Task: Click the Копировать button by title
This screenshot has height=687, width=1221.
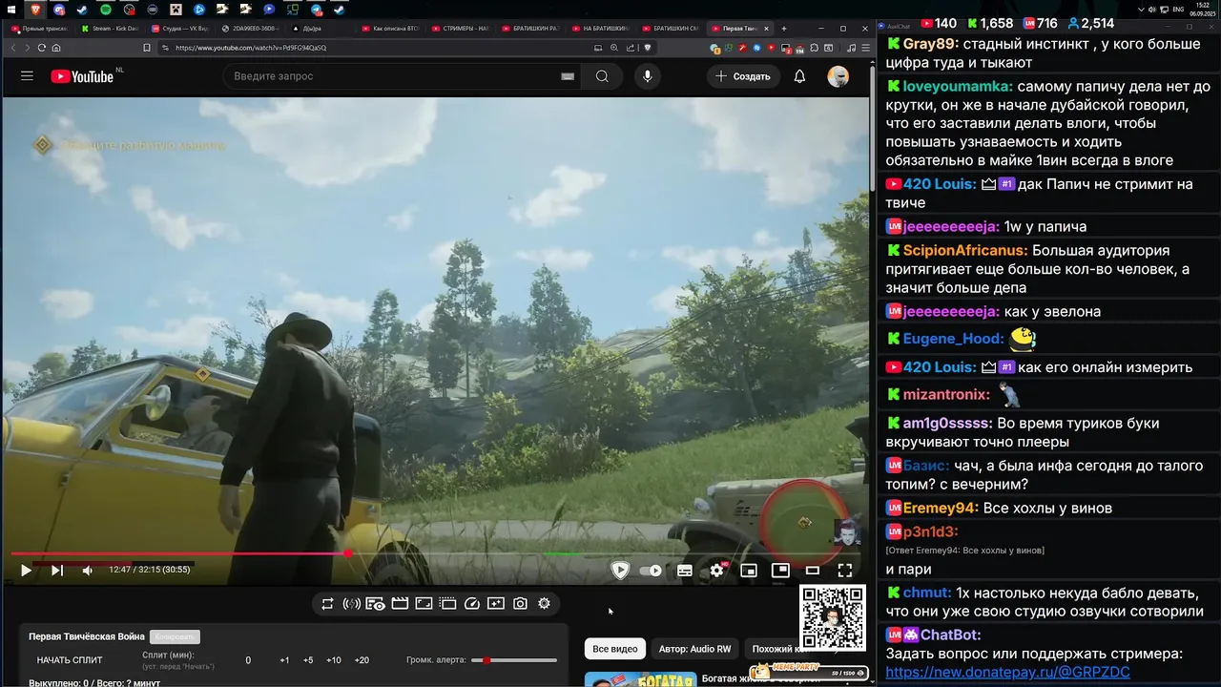Action: point(175,636)
